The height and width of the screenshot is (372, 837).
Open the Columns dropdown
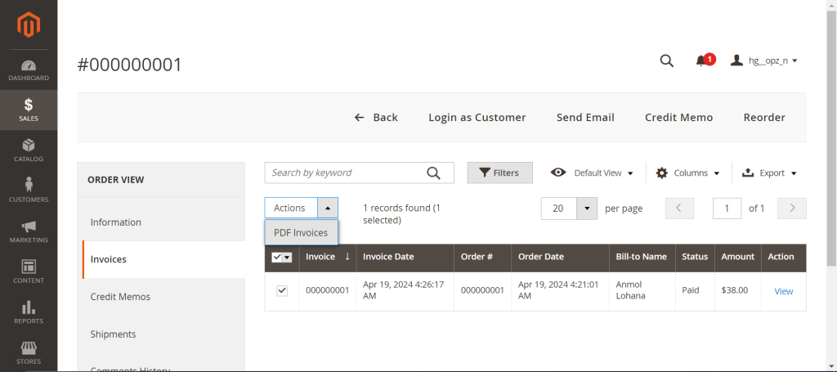[687, 173]
